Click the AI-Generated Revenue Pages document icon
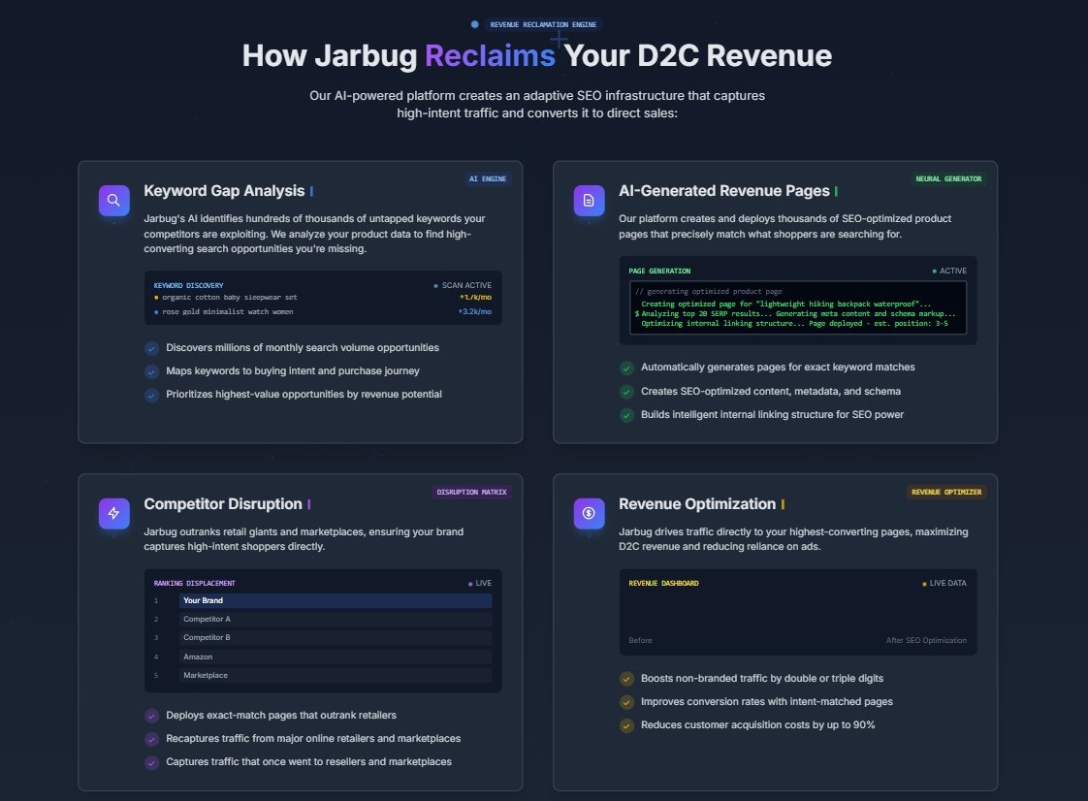1088x801 pixels. [x=589, y=201]
